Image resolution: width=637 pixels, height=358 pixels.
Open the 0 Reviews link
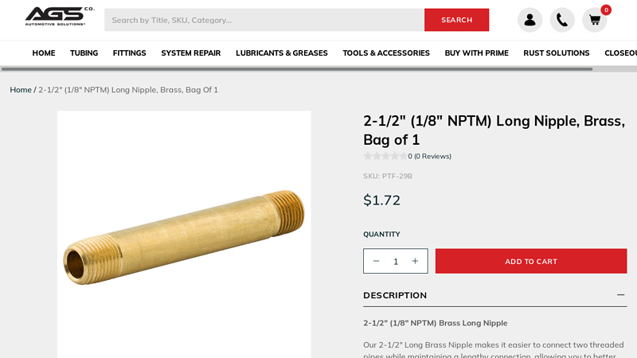pos(432,156)
